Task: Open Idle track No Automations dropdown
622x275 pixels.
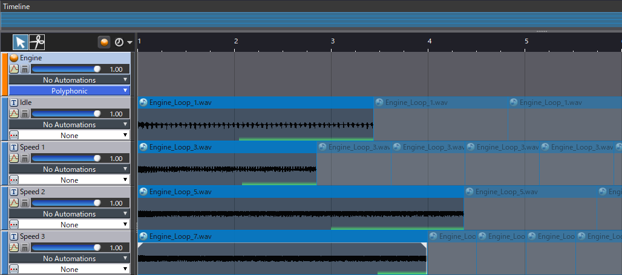Action: (x=70, y=124)
